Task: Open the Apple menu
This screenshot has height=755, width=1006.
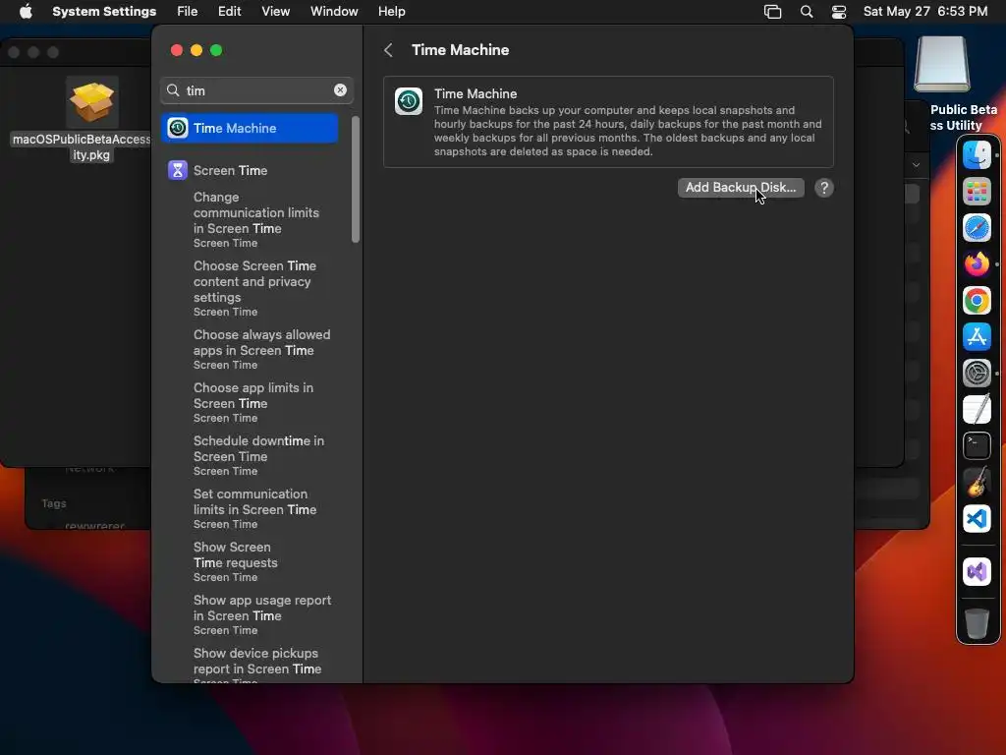Action: tap(26, 12)
